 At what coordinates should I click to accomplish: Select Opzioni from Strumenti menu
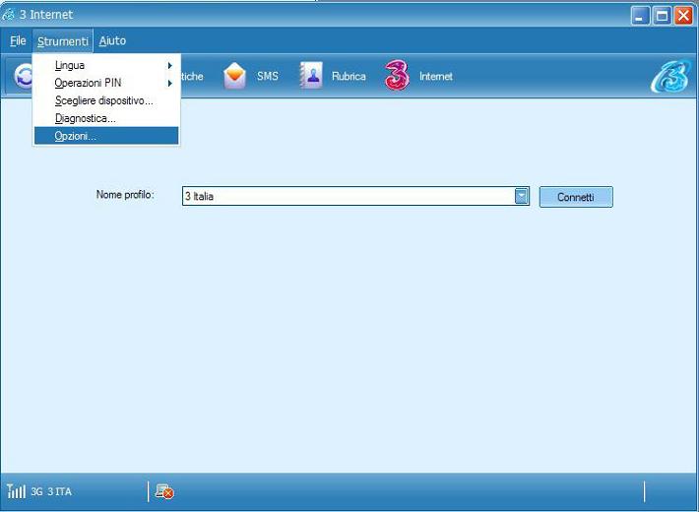pyautogui.click(x=76, y=136)
